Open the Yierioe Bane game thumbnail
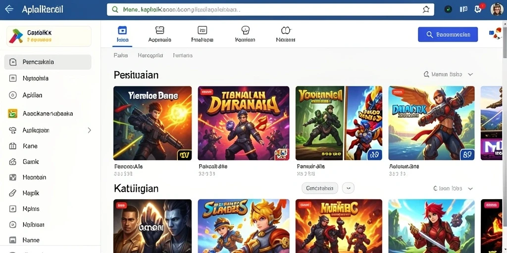 pos(152,123)
